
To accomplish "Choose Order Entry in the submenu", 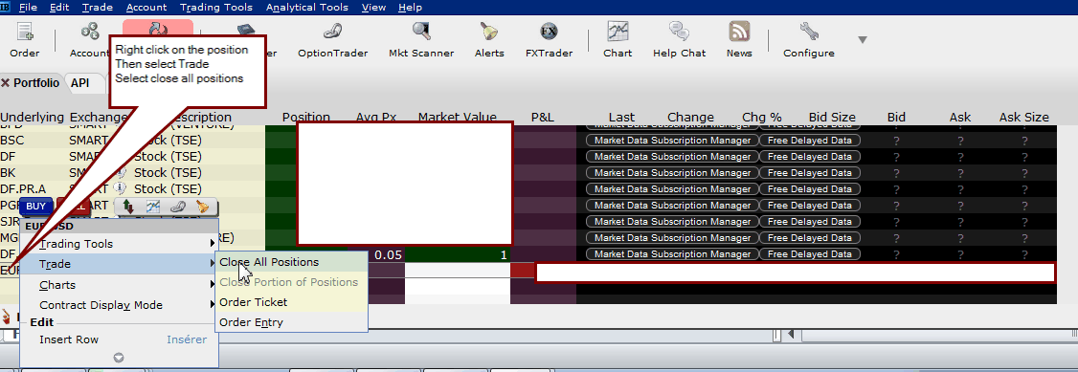I will (x=291, y=322).
